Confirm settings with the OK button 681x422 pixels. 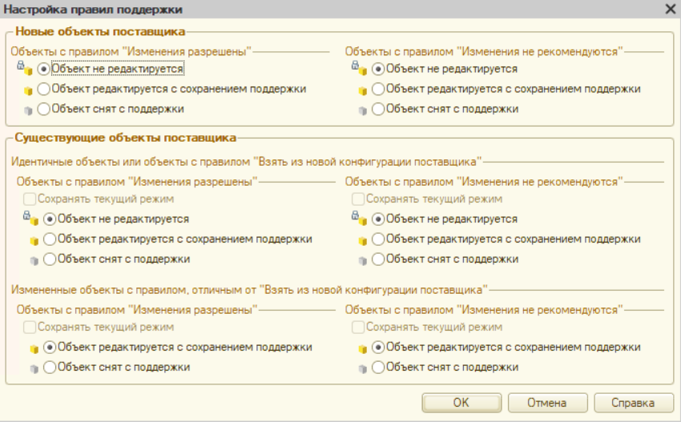tap(461, 403)
